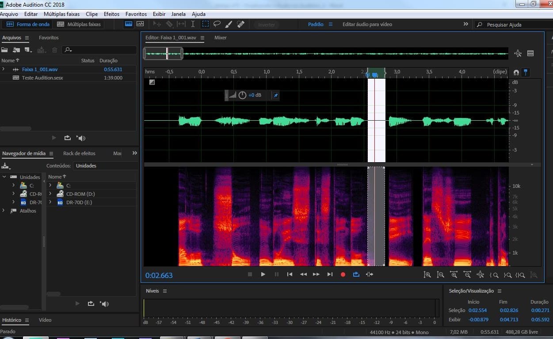This screenshot has width=553, height=339.
Task: Choose the Lasso Selection tool
Action: [x=217, y=24]
